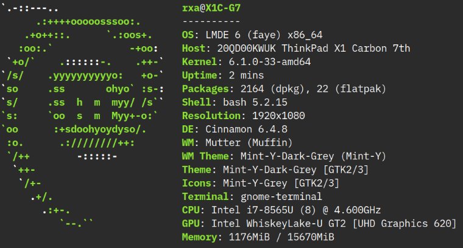Click the DE Cinnamon 6.4.8 line
Screen dimensions: 463x248
235,129
